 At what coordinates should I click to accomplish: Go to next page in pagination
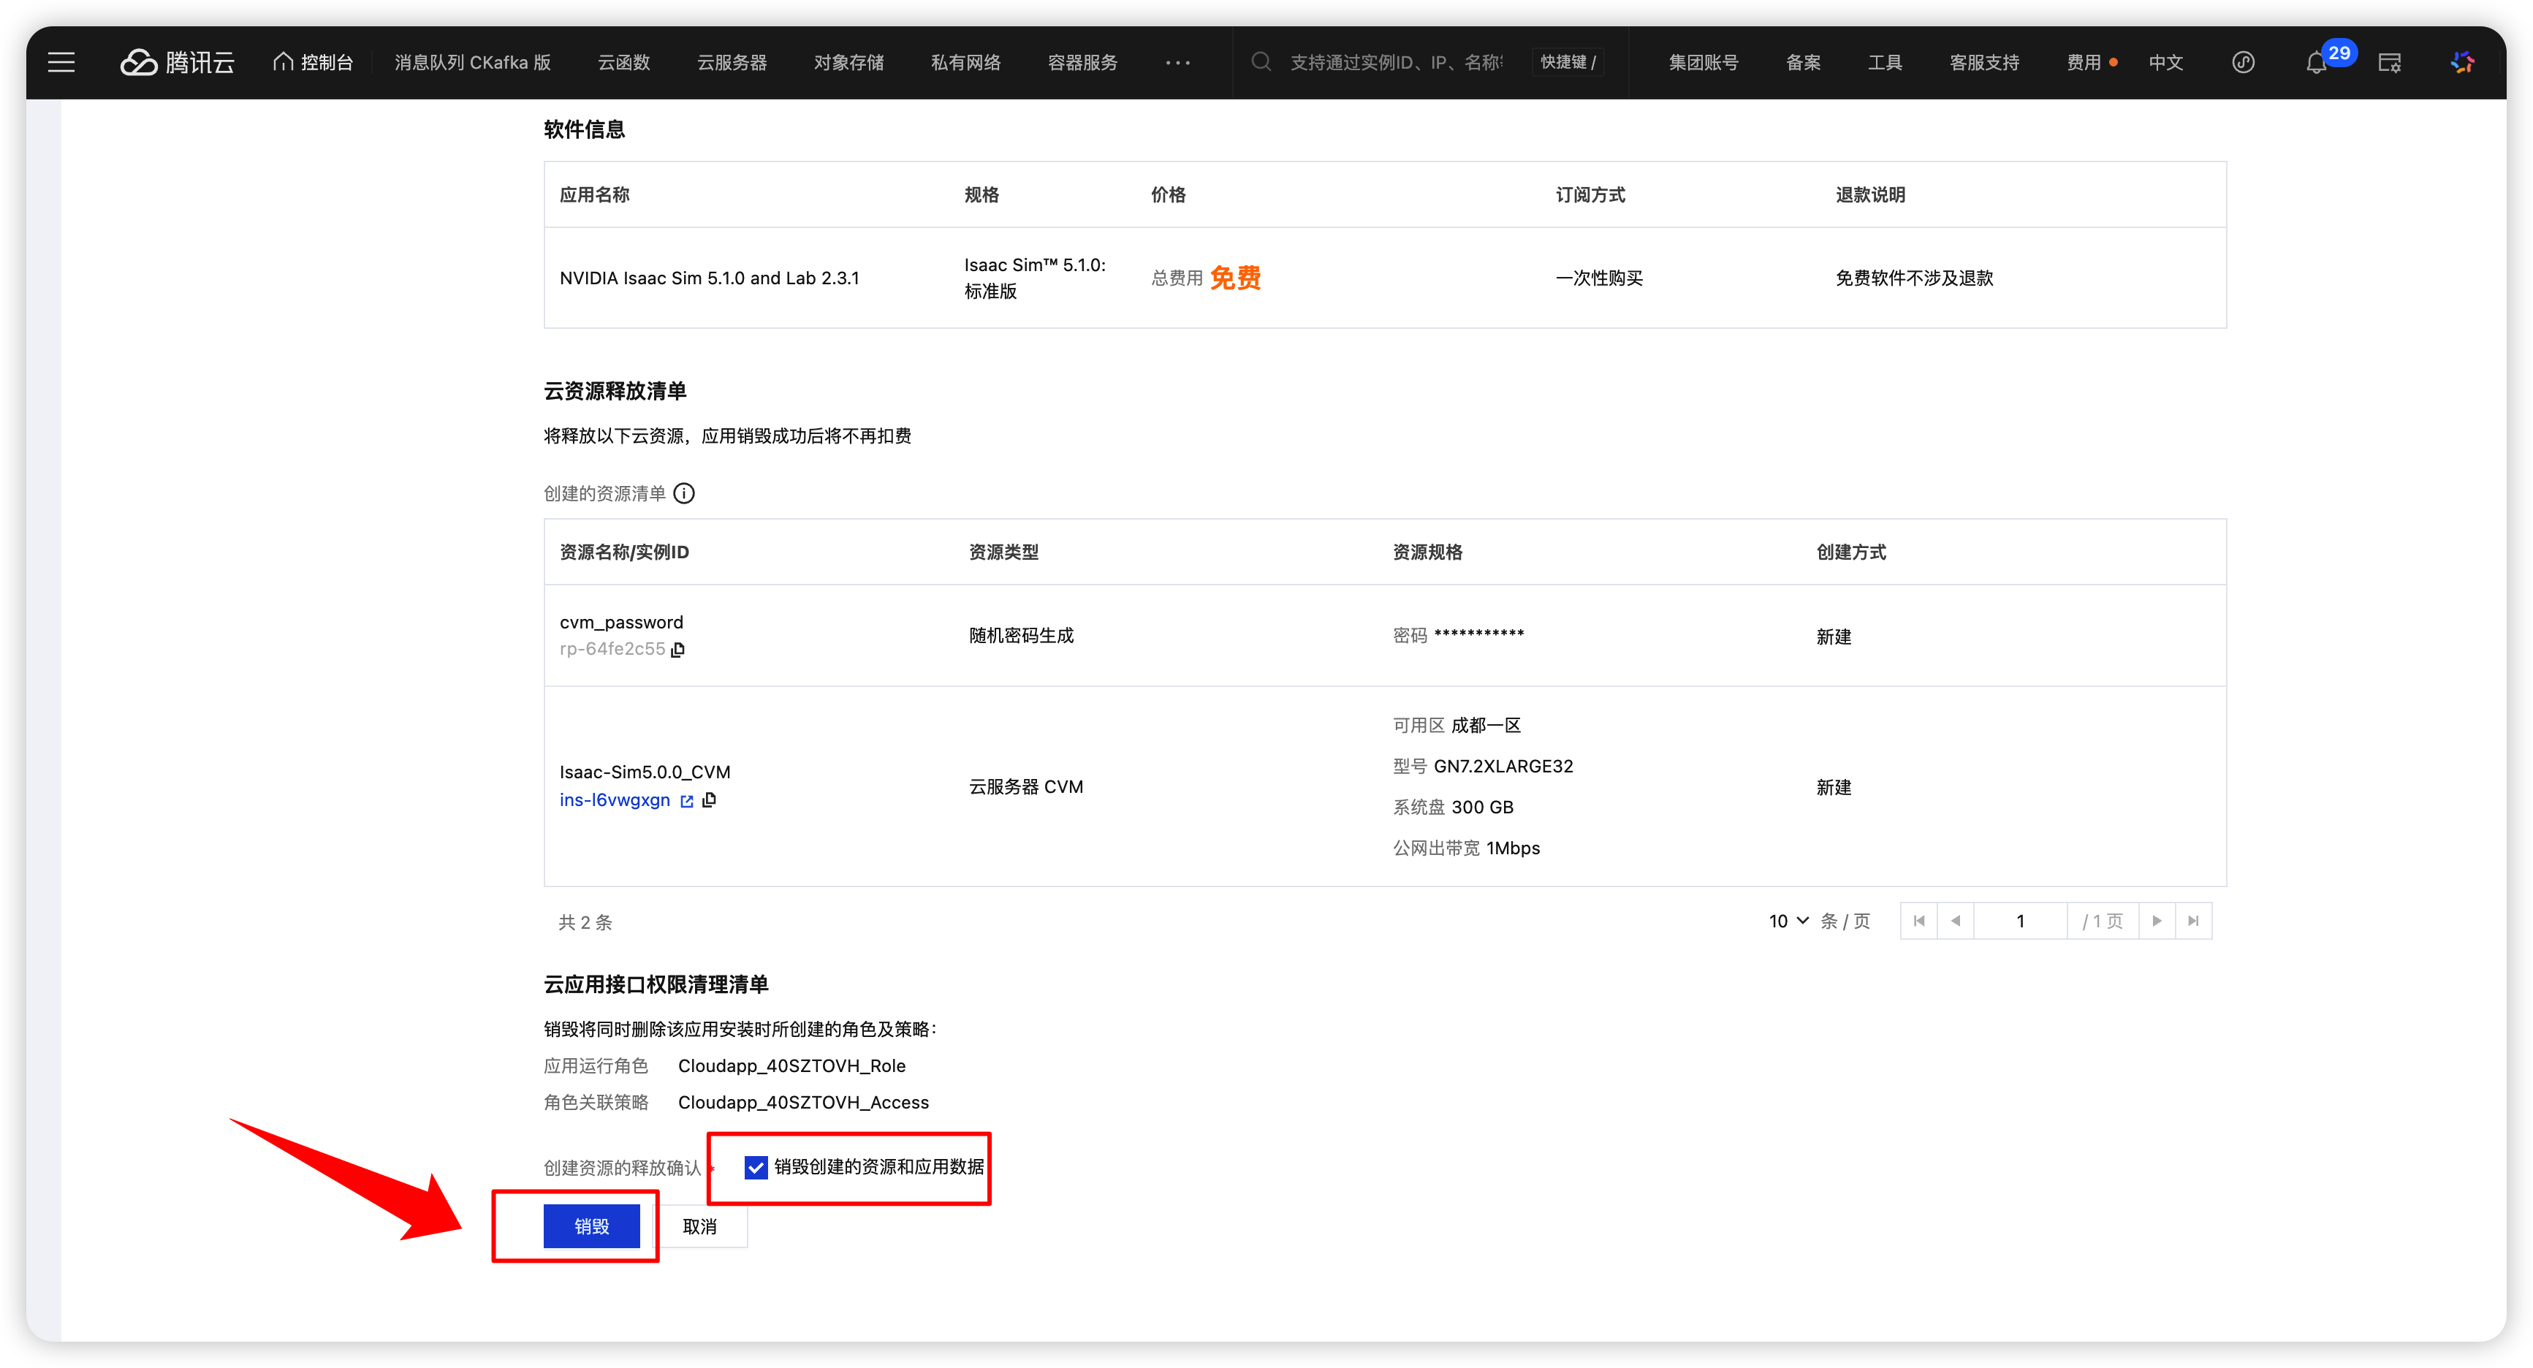click(x=2157, y=921)
